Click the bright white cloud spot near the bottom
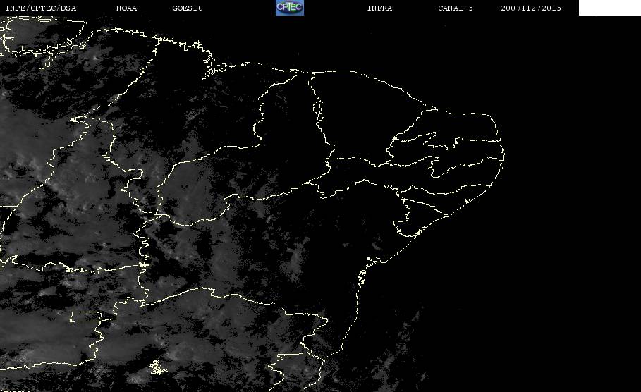641x392 pixels. (155, 367)
